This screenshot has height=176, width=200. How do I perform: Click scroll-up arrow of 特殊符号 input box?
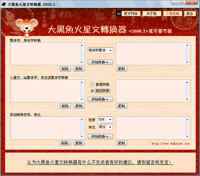tap(82, 119)
